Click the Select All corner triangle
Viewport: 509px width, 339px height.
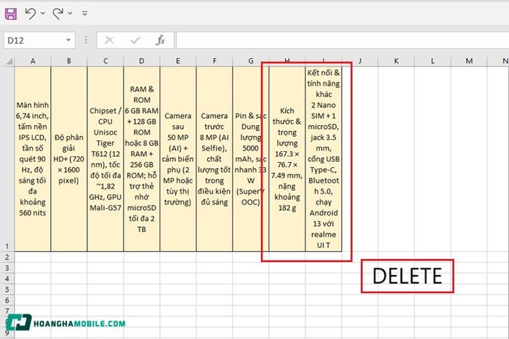[x=9, y=61]
